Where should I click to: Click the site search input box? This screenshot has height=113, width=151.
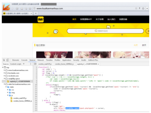[105, 31]
